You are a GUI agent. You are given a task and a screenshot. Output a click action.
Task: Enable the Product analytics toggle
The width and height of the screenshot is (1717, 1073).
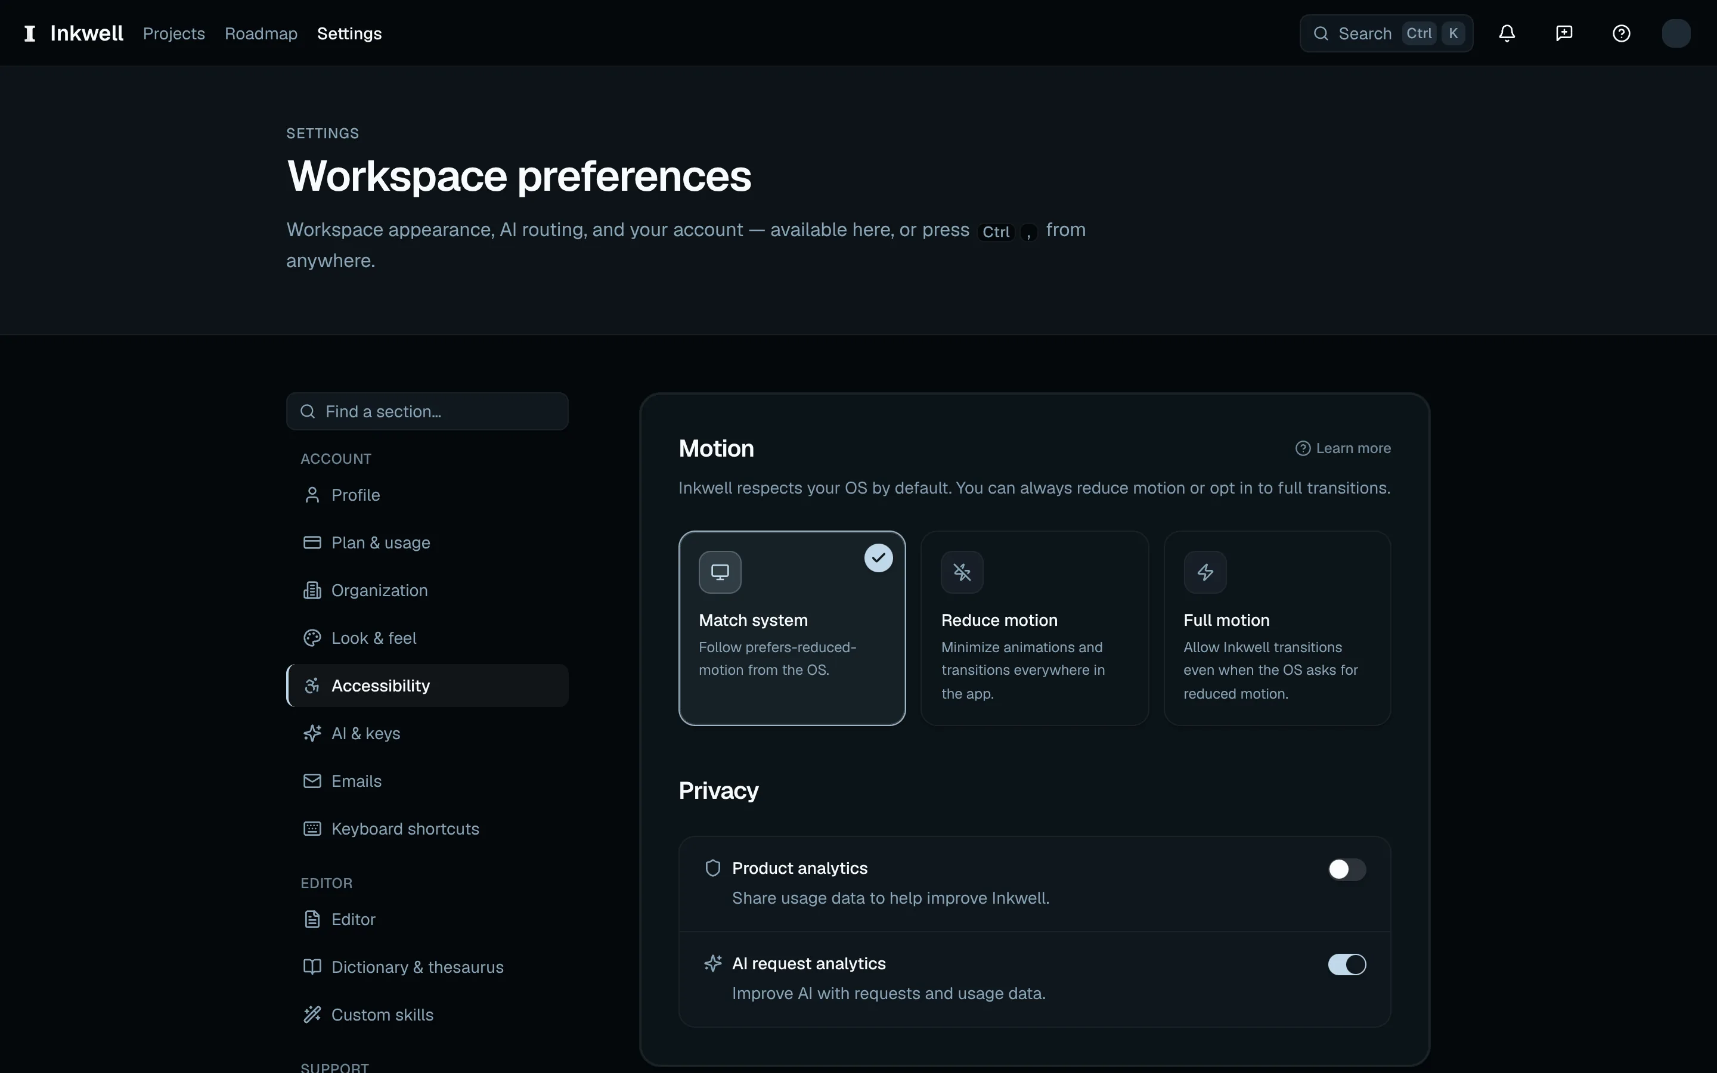(1347, 869)
